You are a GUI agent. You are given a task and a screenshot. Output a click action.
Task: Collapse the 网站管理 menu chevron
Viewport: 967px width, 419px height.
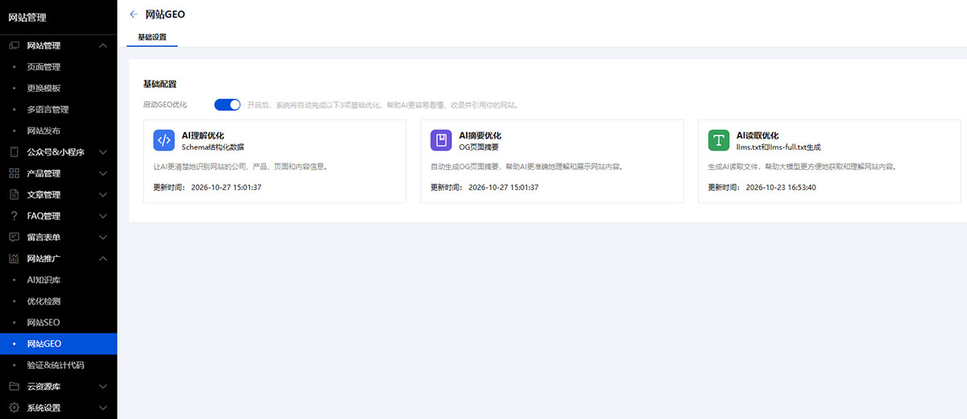(x=102, y=46)
